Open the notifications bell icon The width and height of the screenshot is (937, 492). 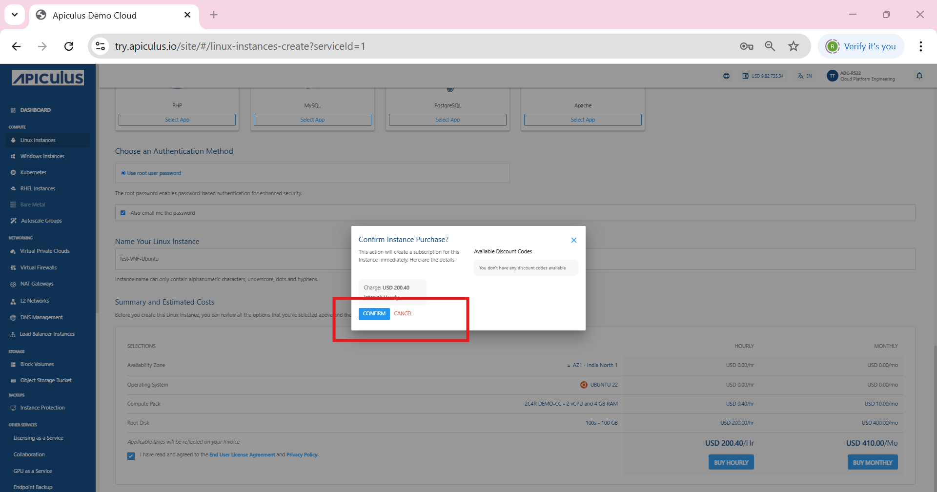[x=919, y=76]
